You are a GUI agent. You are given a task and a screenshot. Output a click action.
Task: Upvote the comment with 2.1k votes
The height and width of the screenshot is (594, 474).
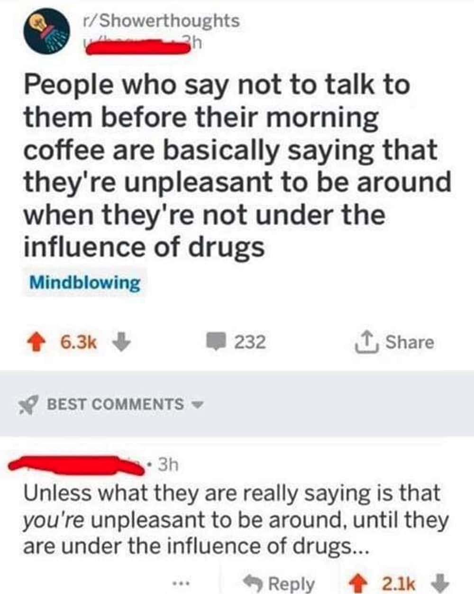pos(359,581)
